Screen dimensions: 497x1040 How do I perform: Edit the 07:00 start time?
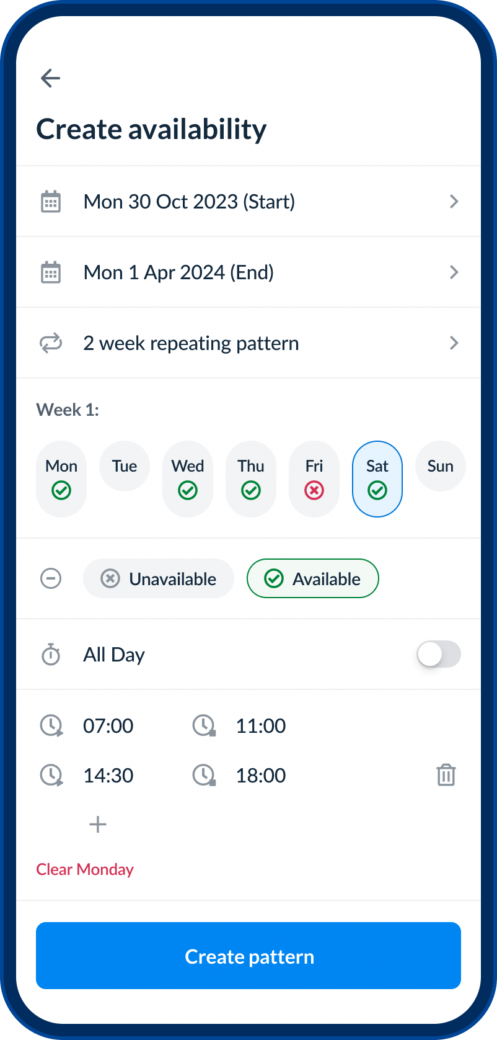[x=108, y=726]
